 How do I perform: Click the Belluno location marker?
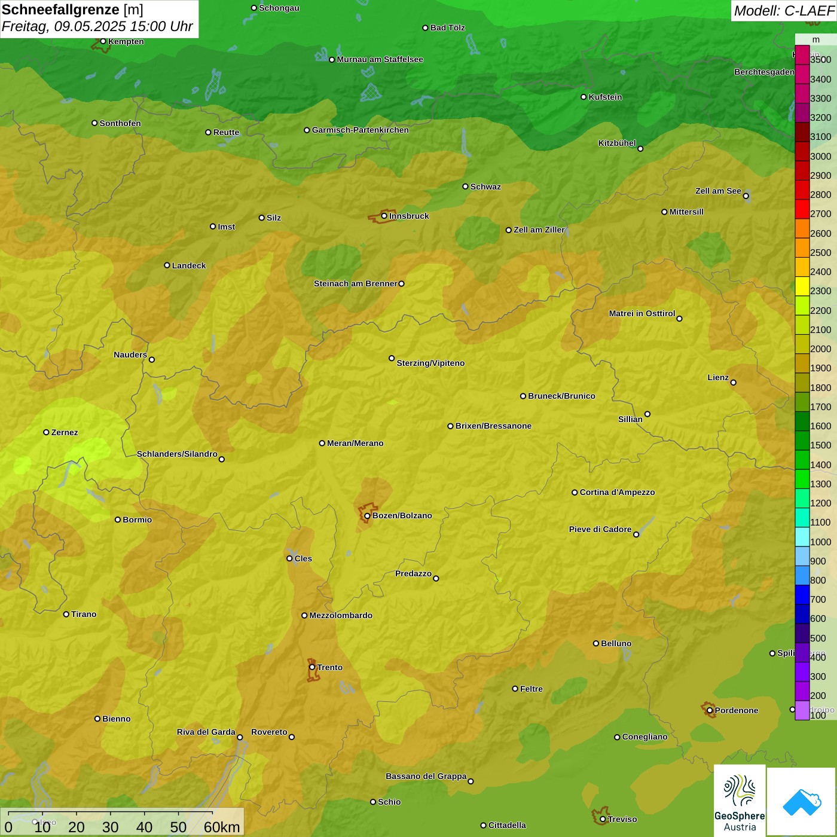point(596,643)
